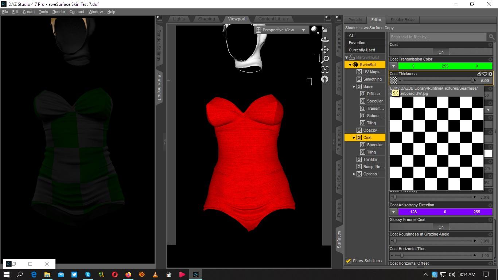Select the Currently Used filter
The height and width of the screenshot is (280, 498).
[x=362, y=50]
